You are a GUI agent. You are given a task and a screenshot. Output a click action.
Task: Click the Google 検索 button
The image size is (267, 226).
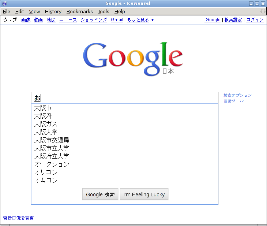pos(100,194)
